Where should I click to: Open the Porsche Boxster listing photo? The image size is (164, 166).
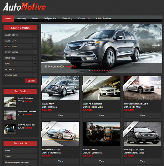point(61,134)
